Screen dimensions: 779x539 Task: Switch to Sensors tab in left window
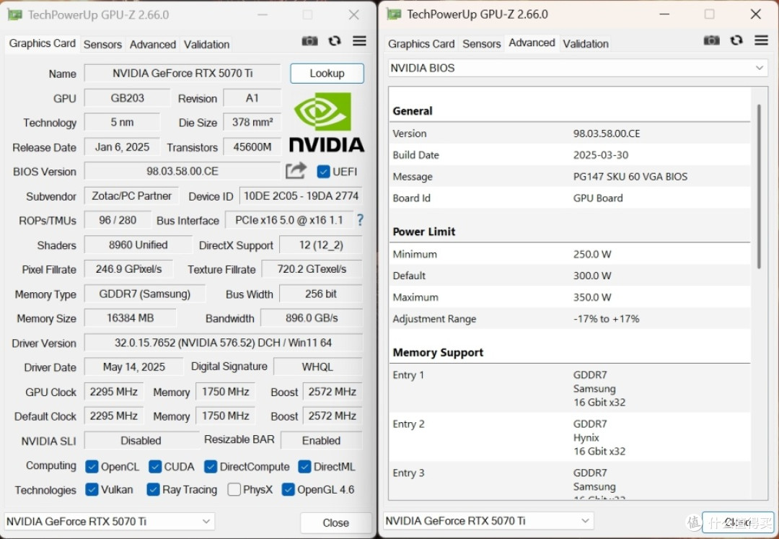102,44
